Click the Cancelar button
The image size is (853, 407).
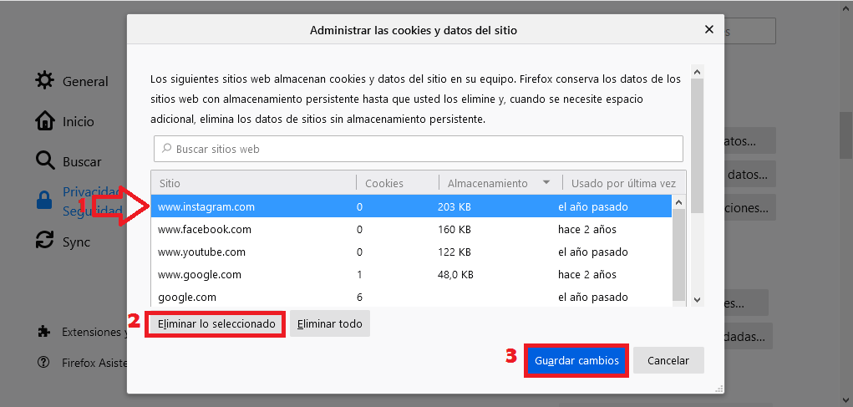coord(668,361)
